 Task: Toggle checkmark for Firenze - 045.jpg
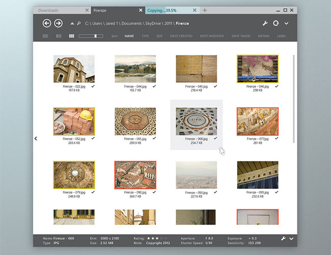point(215,86)
